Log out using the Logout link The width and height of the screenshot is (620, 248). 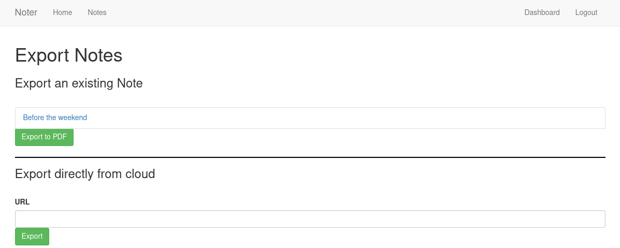click(x=586, y=12)
